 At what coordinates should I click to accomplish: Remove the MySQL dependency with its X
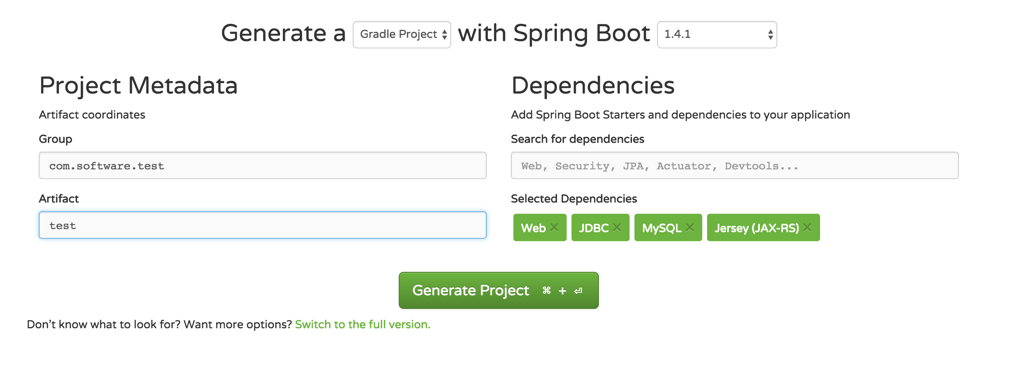coord(690,227)
